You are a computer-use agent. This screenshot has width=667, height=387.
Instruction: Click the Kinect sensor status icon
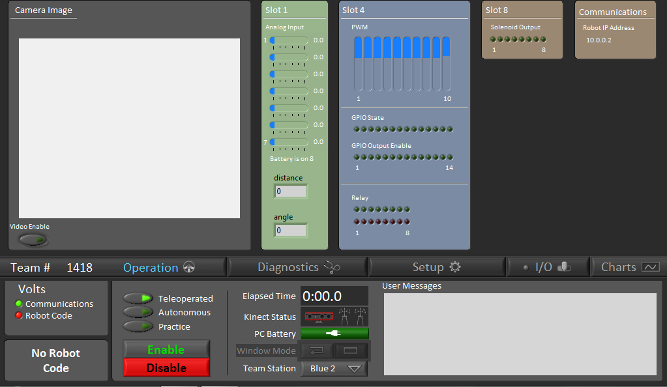[x=319, y=317]
